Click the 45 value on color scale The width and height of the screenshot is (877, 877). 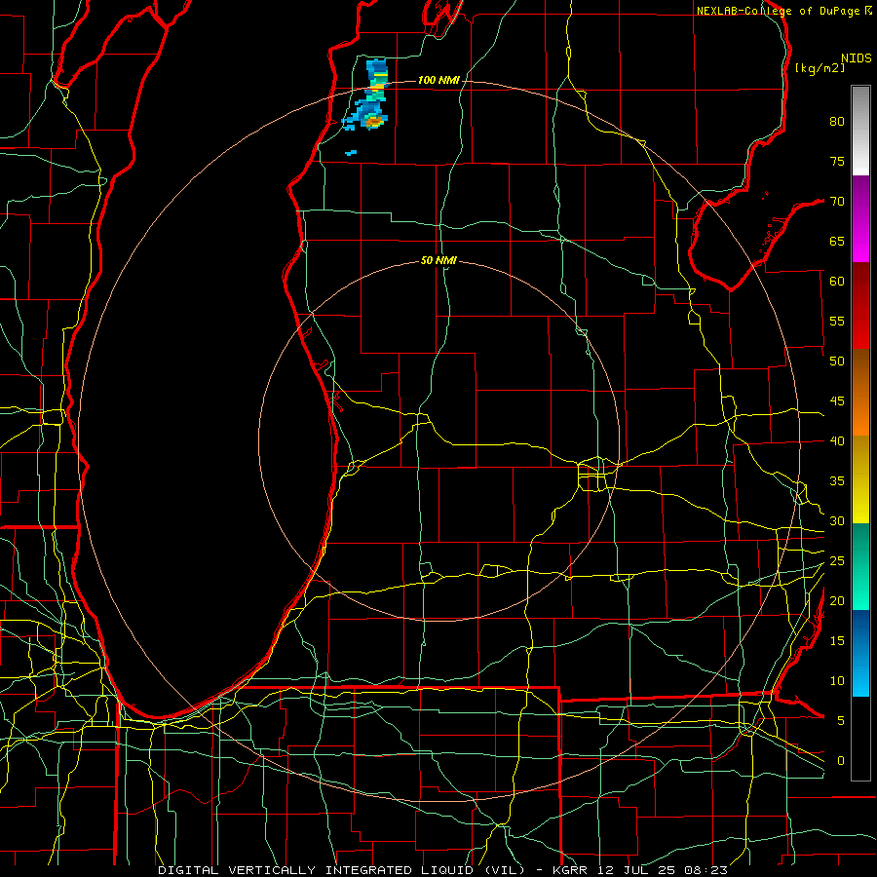[837, 401]
